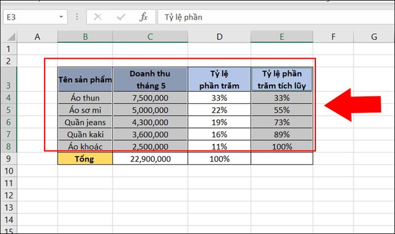Image resolution: width=395 pixels, height=234 pixels.
Task: Select row 4 header
Action: [x=8, y=98]
